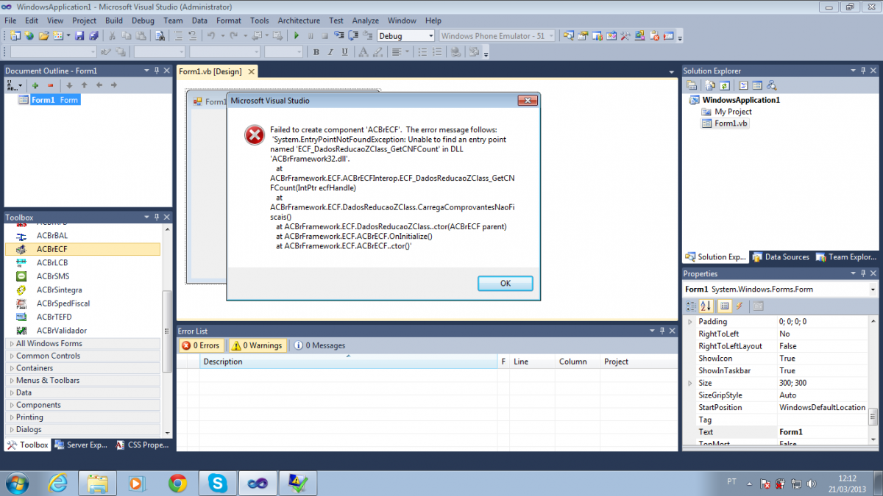Expand the Size property row

tap(689, 383)
